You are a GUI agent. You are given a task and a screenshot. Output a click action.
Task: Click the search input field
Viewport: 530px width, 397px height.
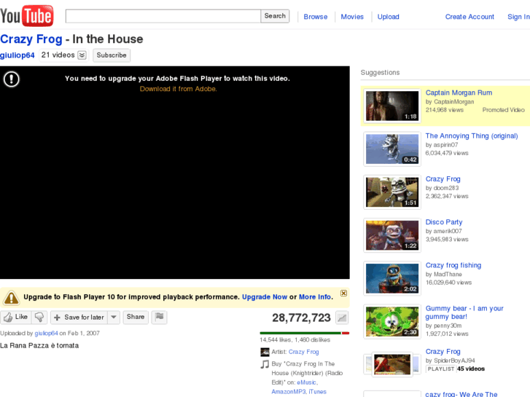click(163, 16)
